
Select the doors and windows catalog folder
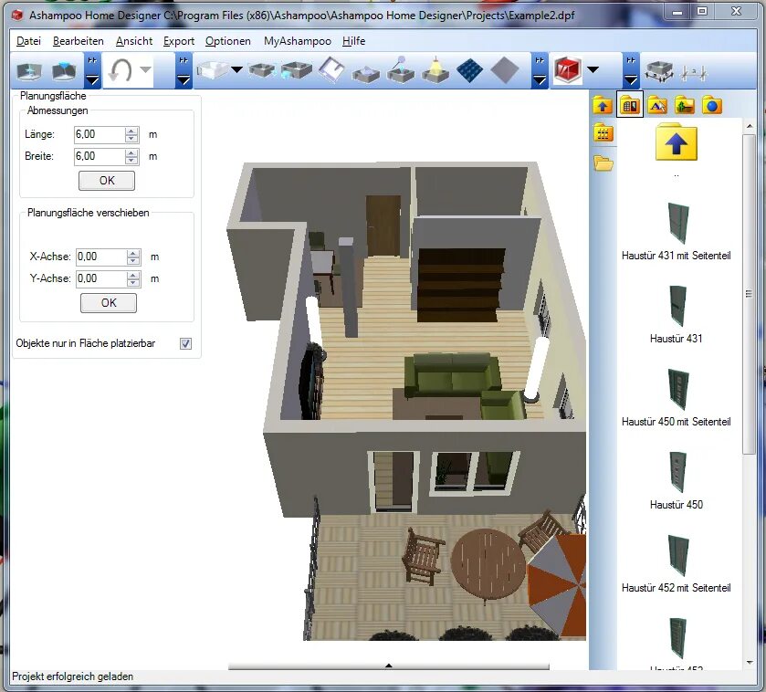630,104
